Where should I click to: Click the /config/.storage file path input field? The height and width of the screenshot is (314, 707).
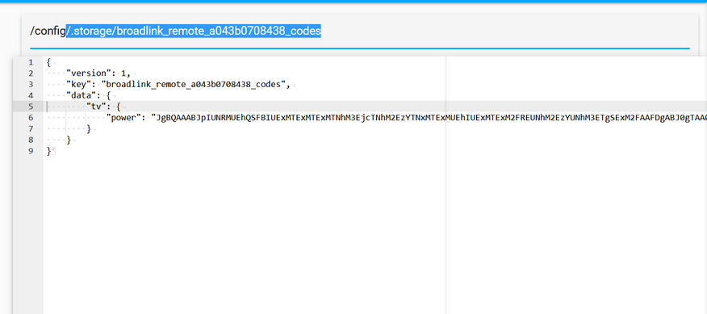(x=360, y=31)
